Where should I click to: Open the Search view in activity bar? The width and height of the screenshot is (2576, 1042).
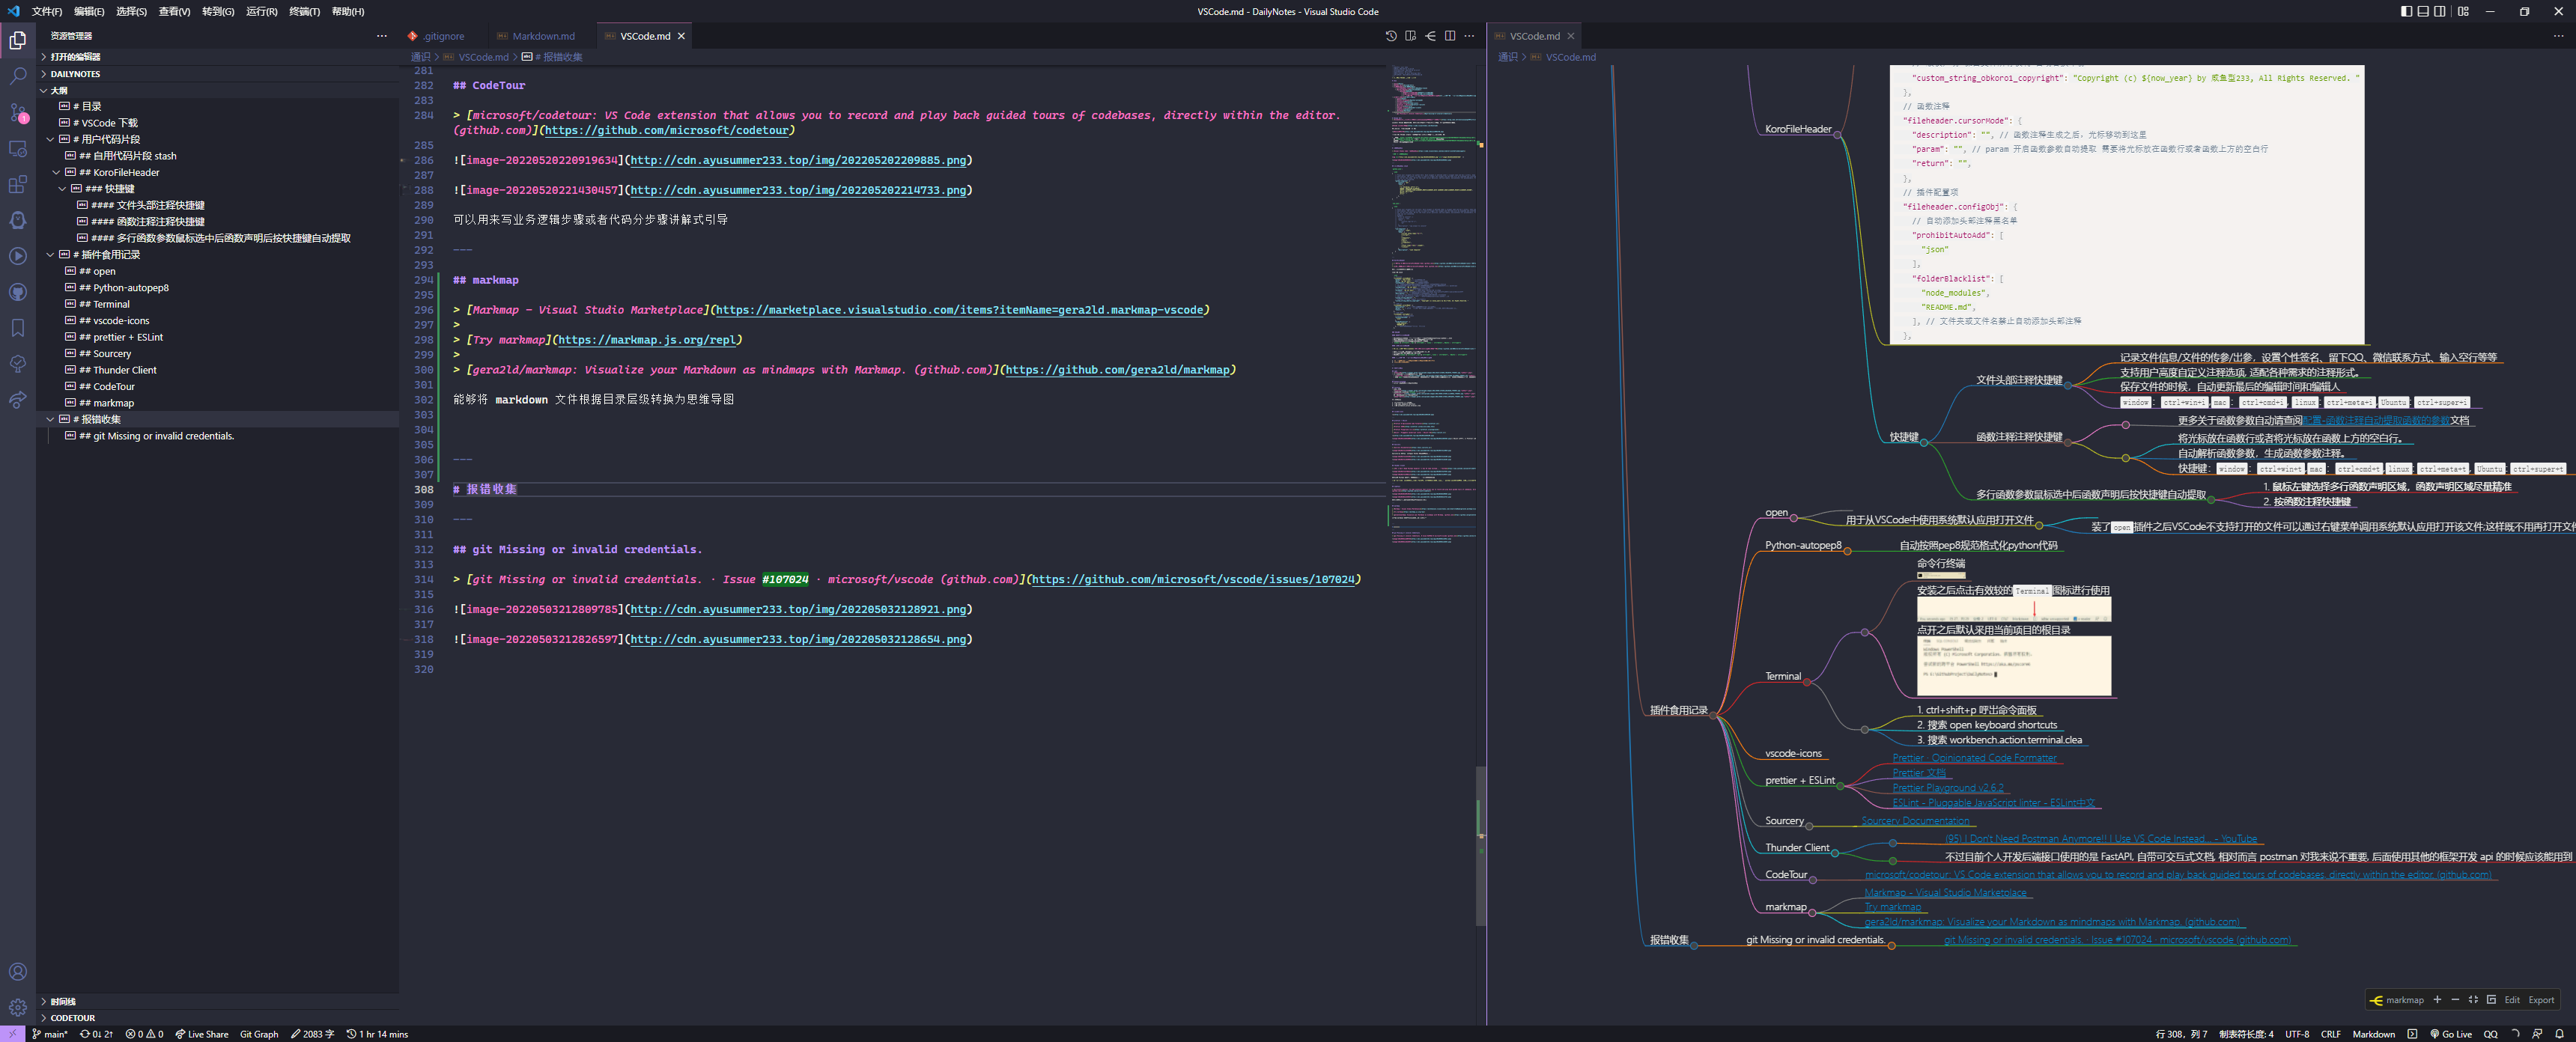18,76
